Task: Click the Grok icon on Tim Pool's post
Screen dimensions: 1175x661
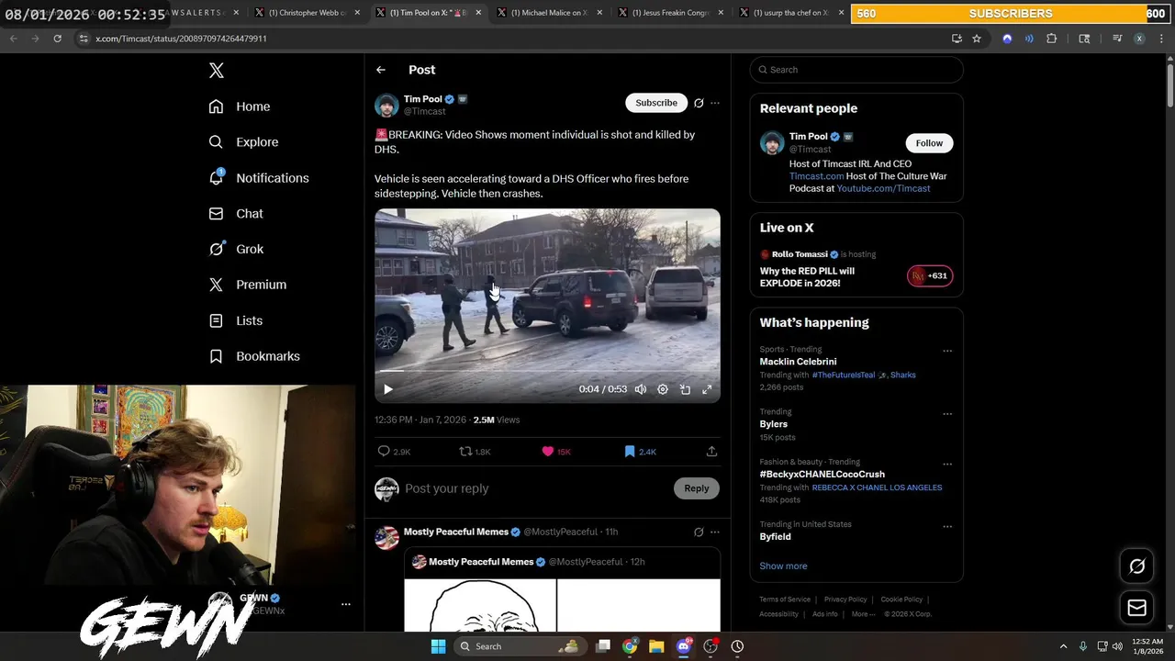Action: [699, 103]
